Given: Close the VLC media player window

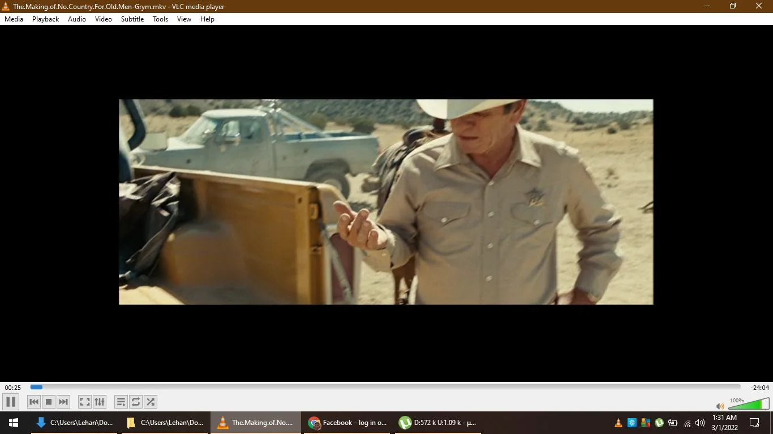Looking at the screenshot, I should pyautogui.click(x=759, y=6).
